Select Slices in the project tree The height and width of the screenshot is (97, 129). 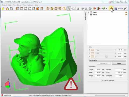pyautogui.click(x=95, y=15)
